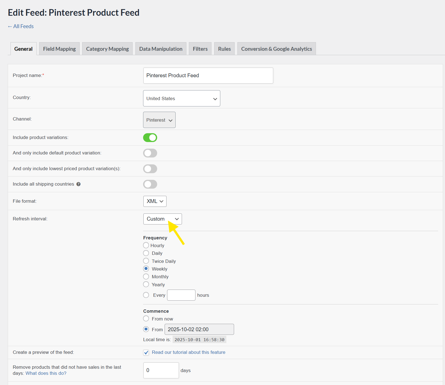
Task: Click the What does this do? link
Action: click(46, 373)
